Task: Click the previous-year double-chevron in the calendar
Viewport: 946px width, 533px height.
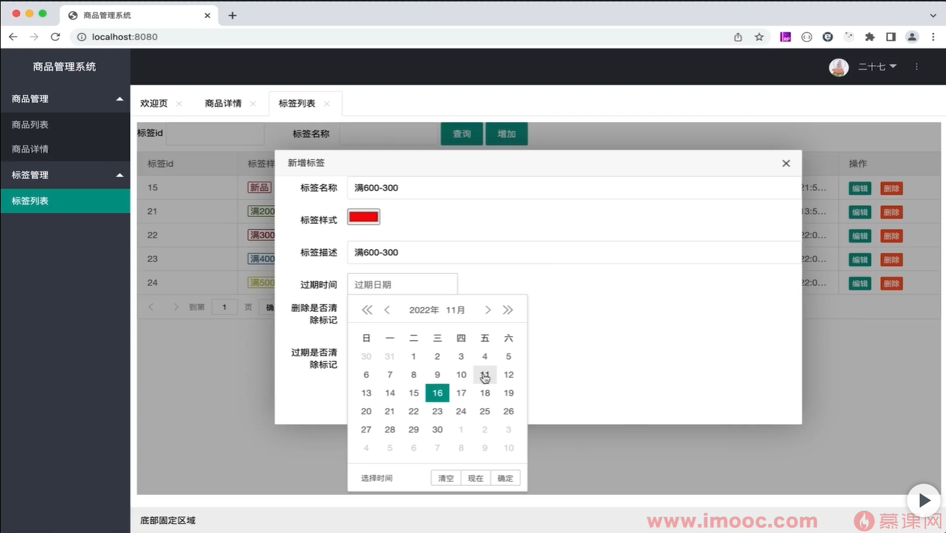Action: coord(367,310)
